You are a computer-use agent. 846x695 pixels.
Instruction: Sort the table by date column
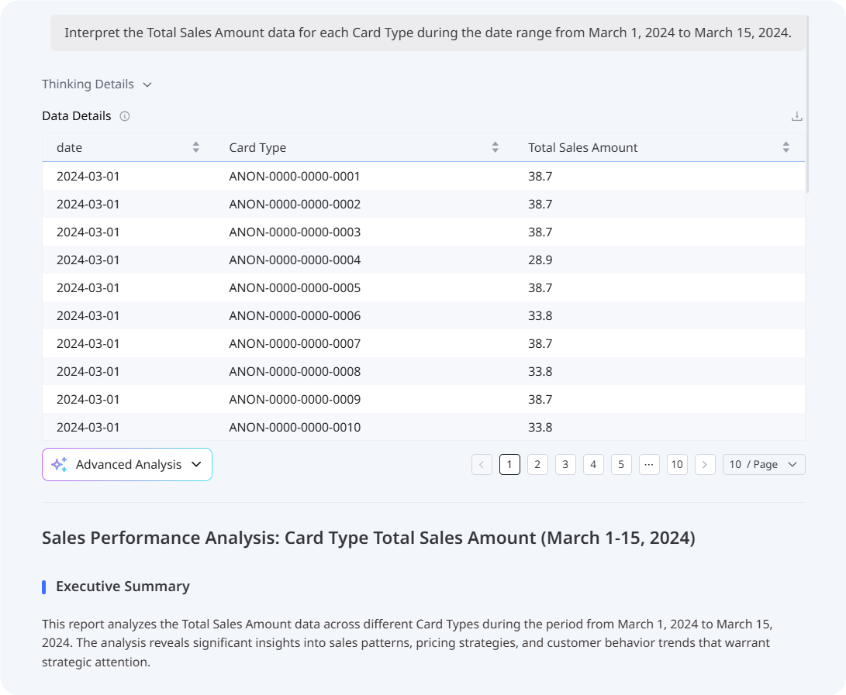click(x=196, y=147)
